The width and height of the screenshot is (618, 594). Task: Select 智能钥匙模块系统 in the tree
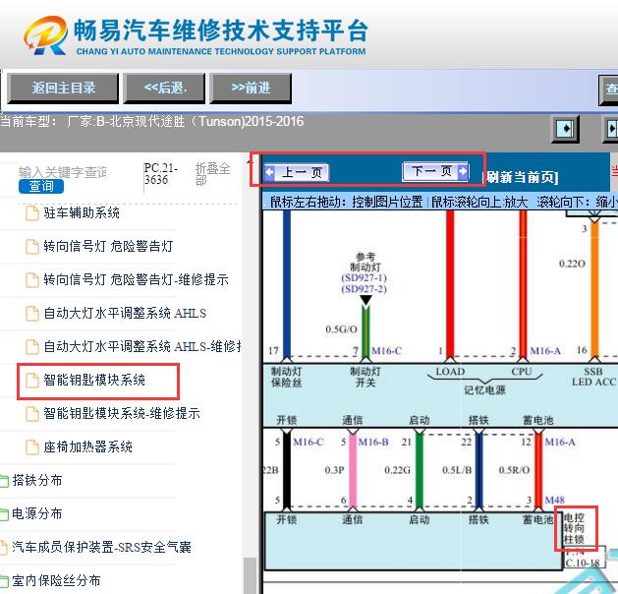tap(94, 380)
